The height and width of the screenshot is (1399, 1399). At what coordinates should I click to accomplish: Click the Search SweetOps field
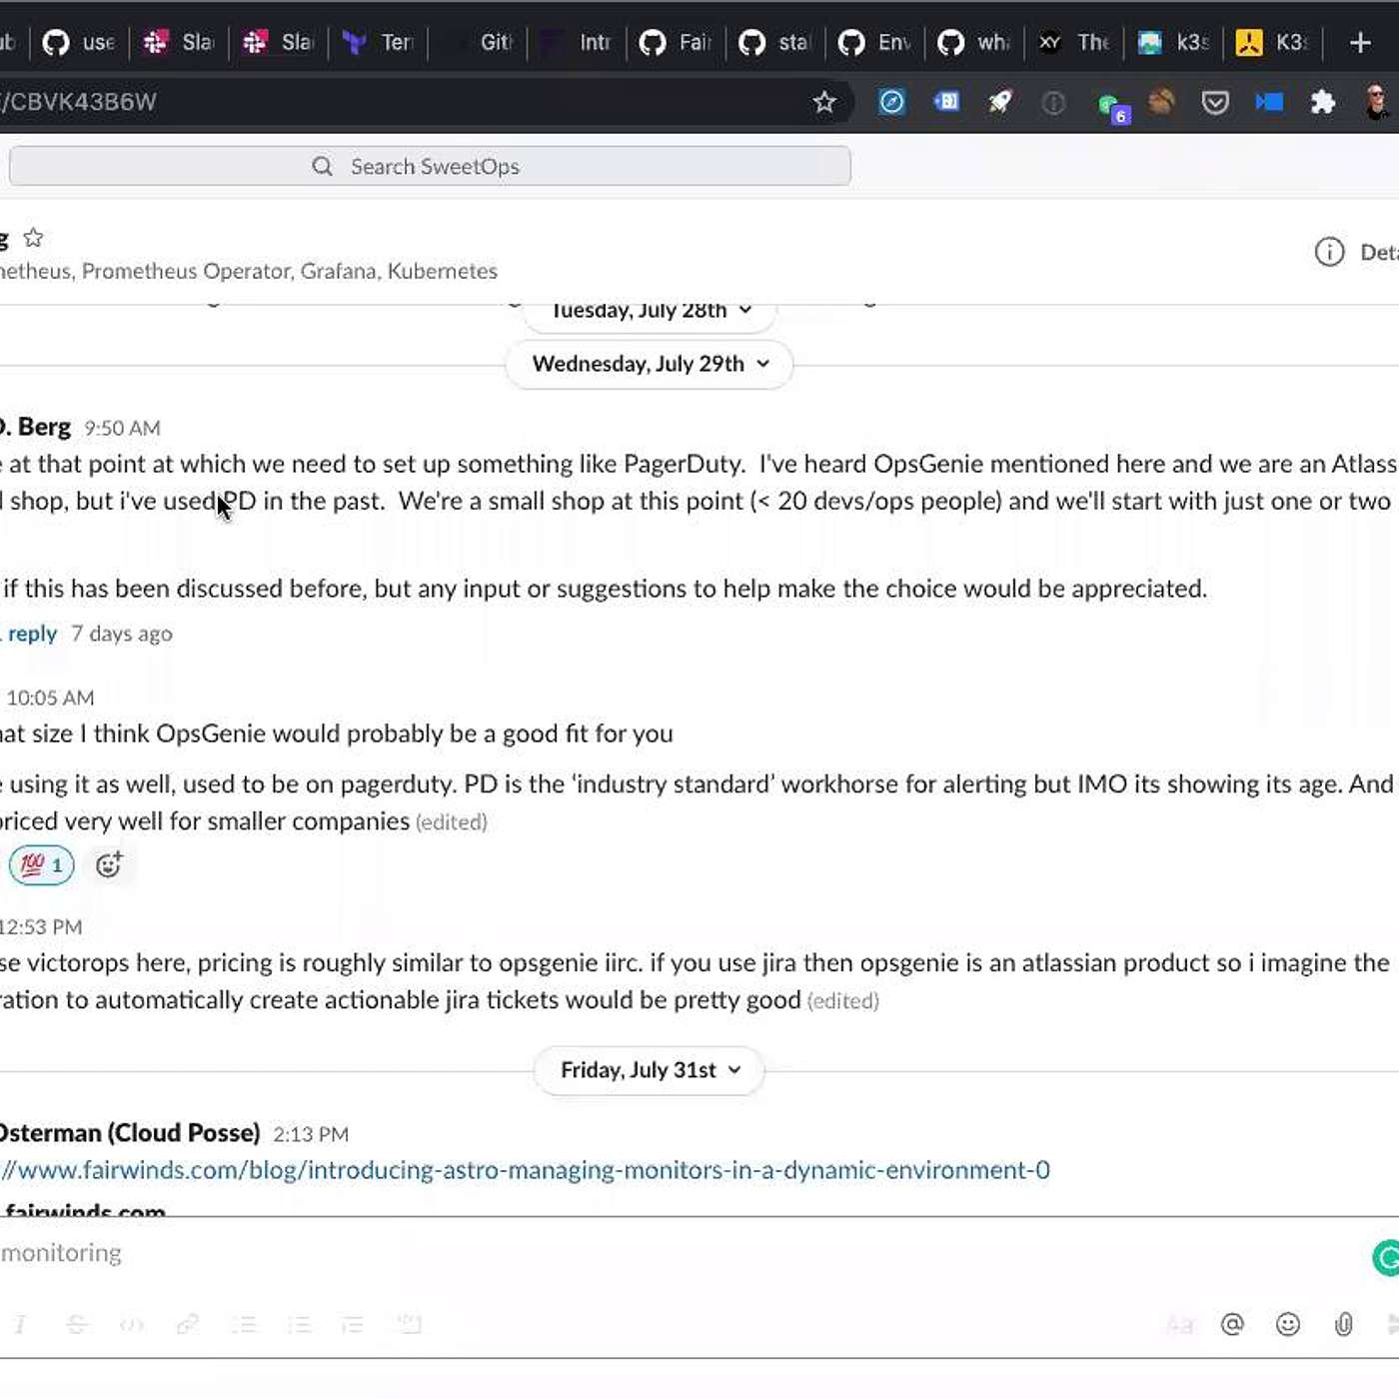point(430,166)
